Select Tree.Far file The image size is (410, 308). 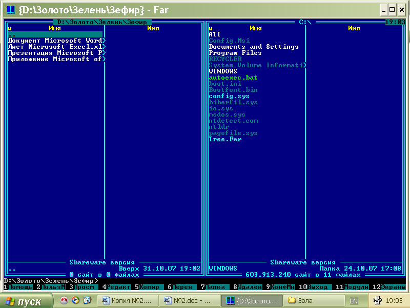click(225, 139)
